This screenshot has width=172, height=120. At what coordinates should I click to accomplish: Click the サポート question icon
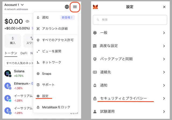point(38,85)
